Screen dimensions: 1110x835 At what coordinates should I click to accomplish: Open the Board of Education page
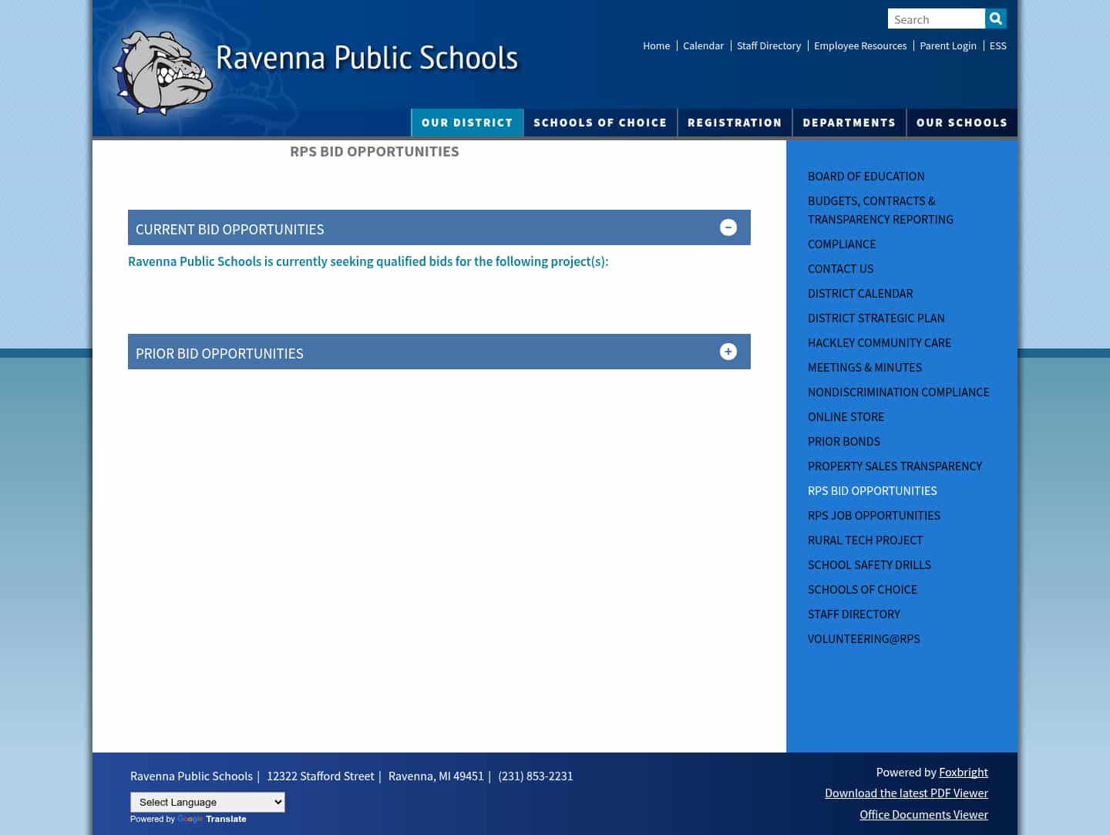click(x=866, y=176)
